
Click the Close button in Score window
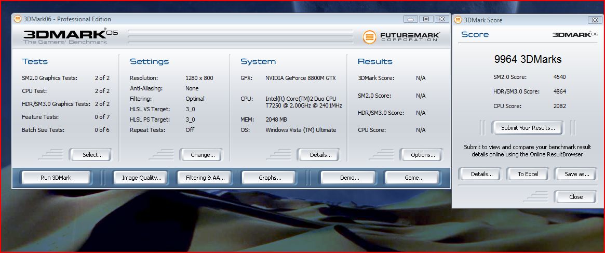576,196
